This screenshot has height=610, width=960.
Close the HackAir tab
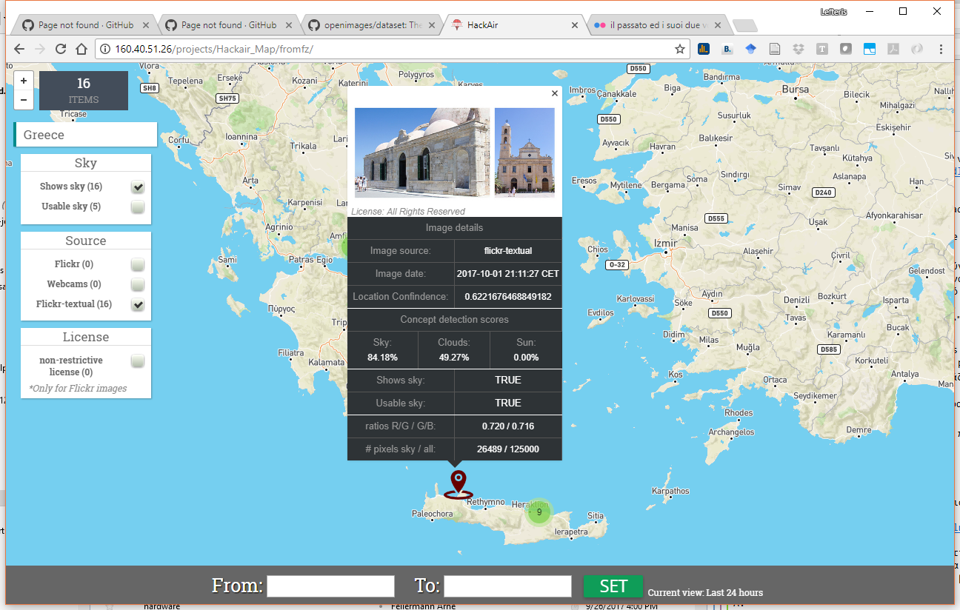574,24
